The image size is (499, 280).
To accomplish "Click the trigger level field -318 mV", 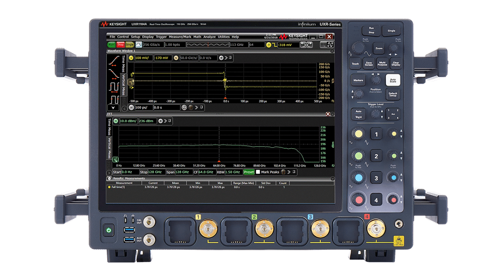I will [288, 45].
